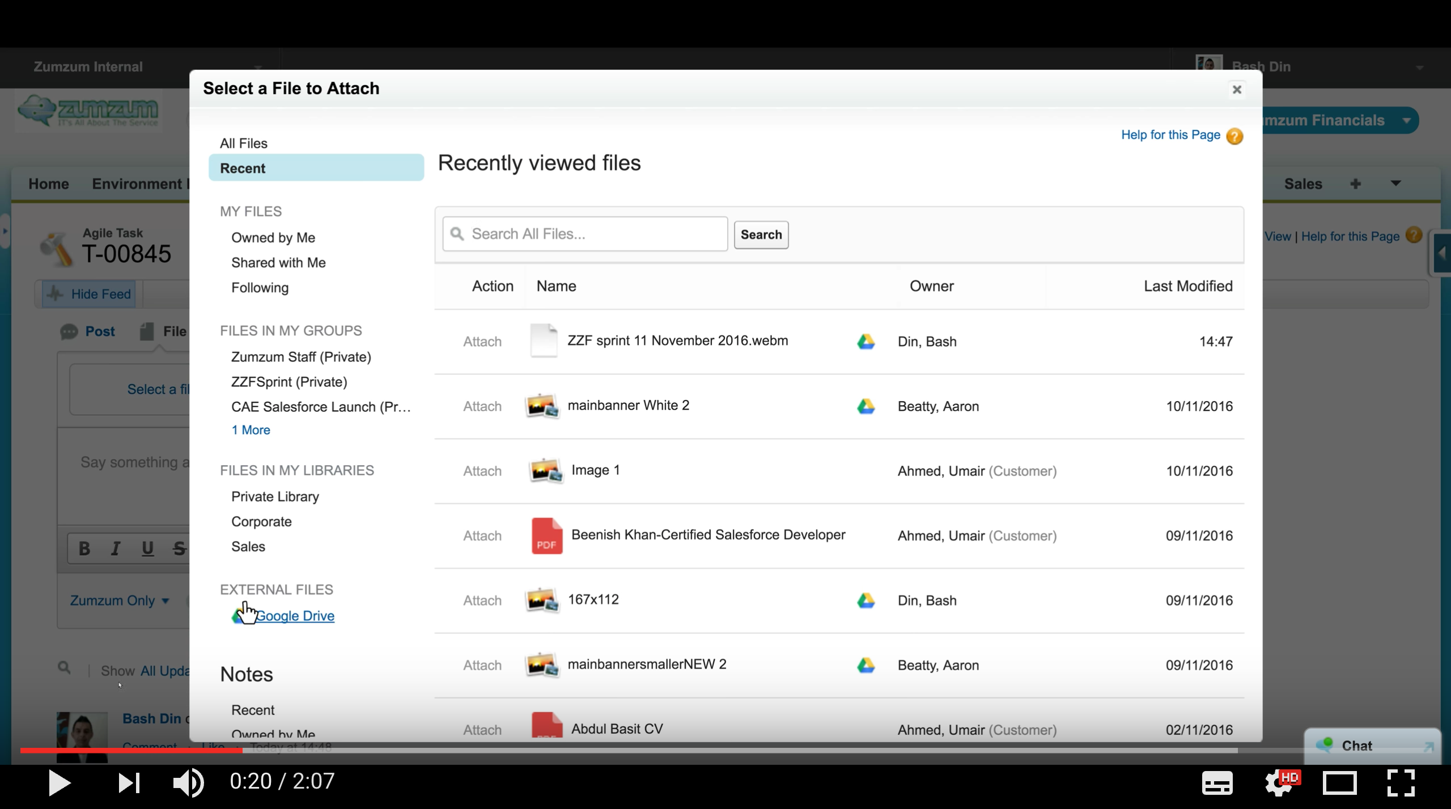Open Home tab in background page
The image size is (1451, 809).
(49, 184)
